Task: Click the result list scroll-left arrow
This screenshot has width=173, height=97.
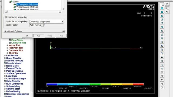Action: (x=6, y=12)
